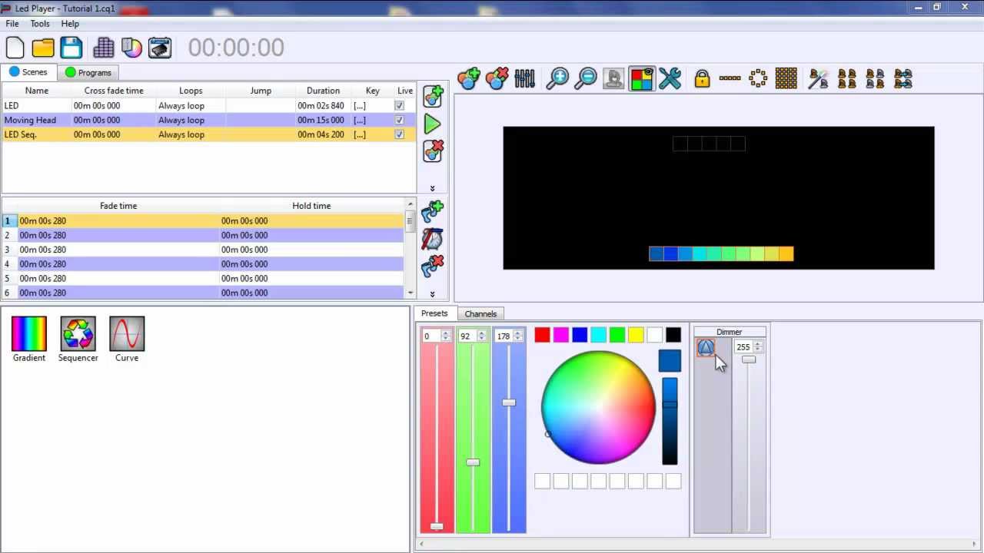Open the faders mixer icon

[524, 78]
